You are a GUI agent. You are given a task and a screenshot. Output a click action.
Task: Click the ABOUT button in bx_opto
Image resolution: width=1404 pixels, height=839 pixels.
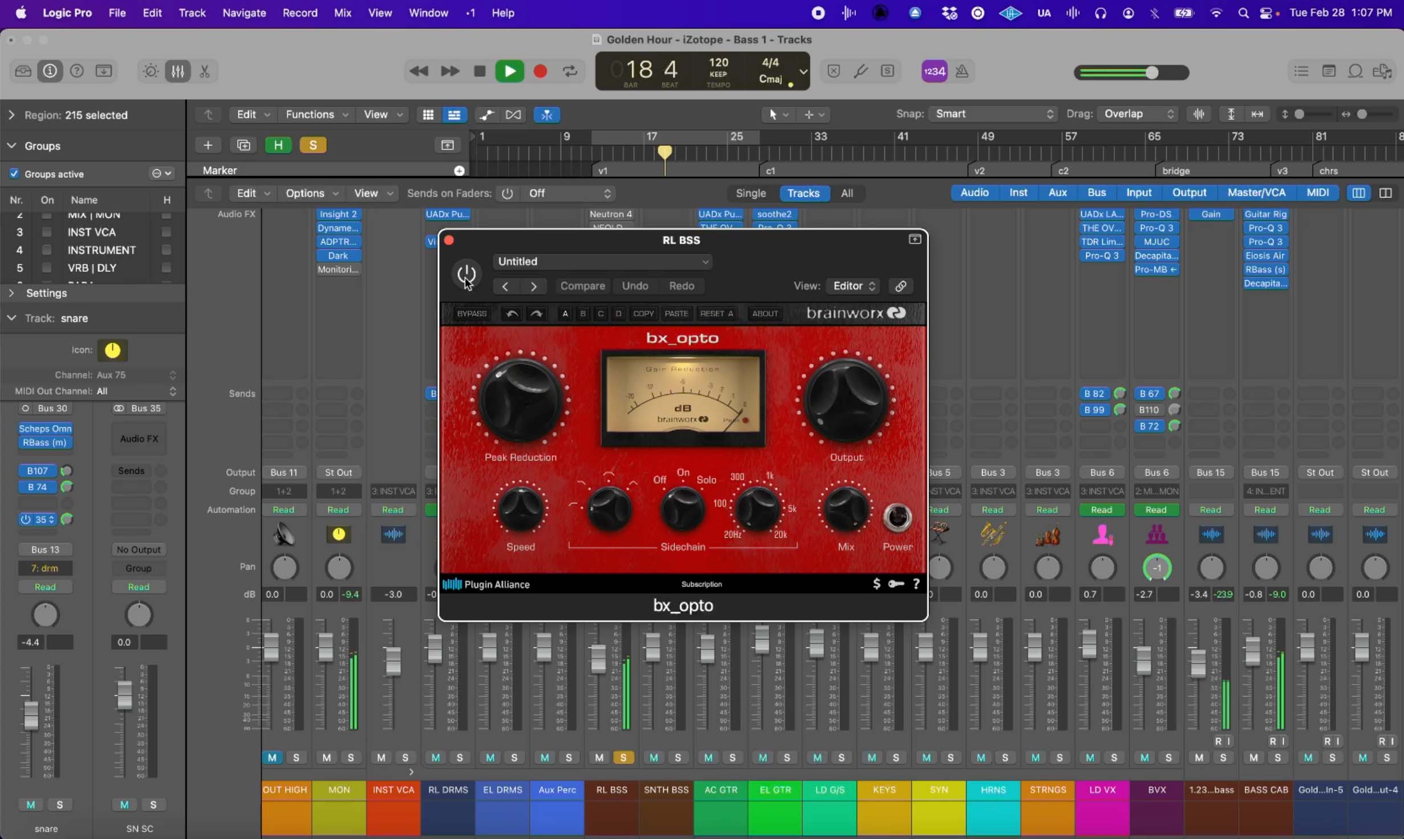(x=765, y=313)
